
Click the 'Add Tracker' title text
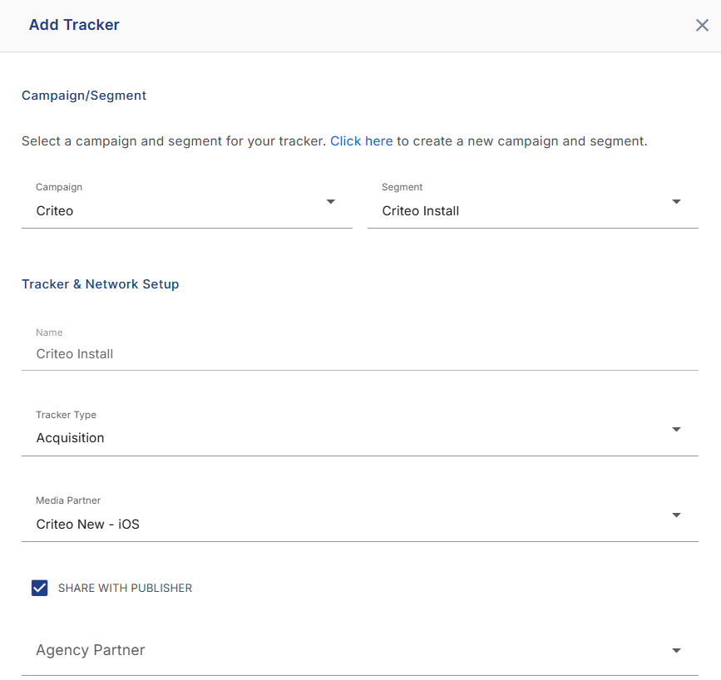coord(74,25)
